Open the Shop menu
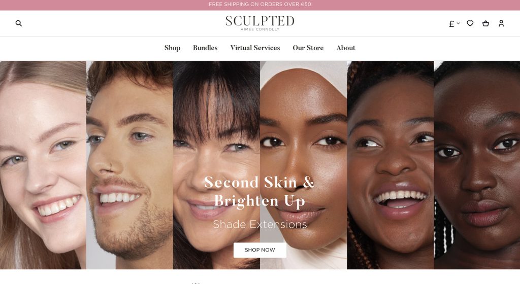The image size is (520, 284). coord(173,48)
